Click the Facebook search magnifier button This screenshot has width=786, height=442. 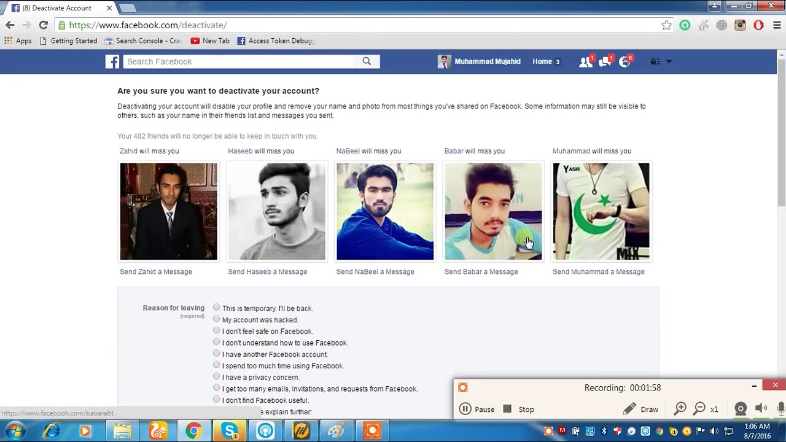click(367, 61)
